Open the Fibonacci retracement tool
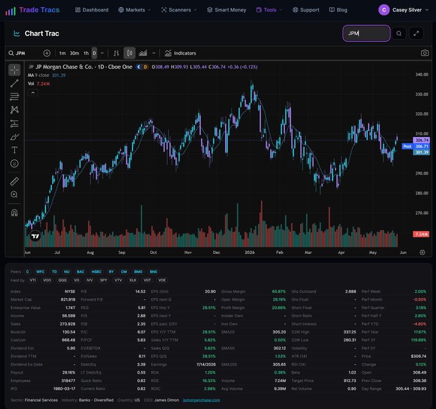This screenshot has width=436, height=409. click(x=15, y=97)
